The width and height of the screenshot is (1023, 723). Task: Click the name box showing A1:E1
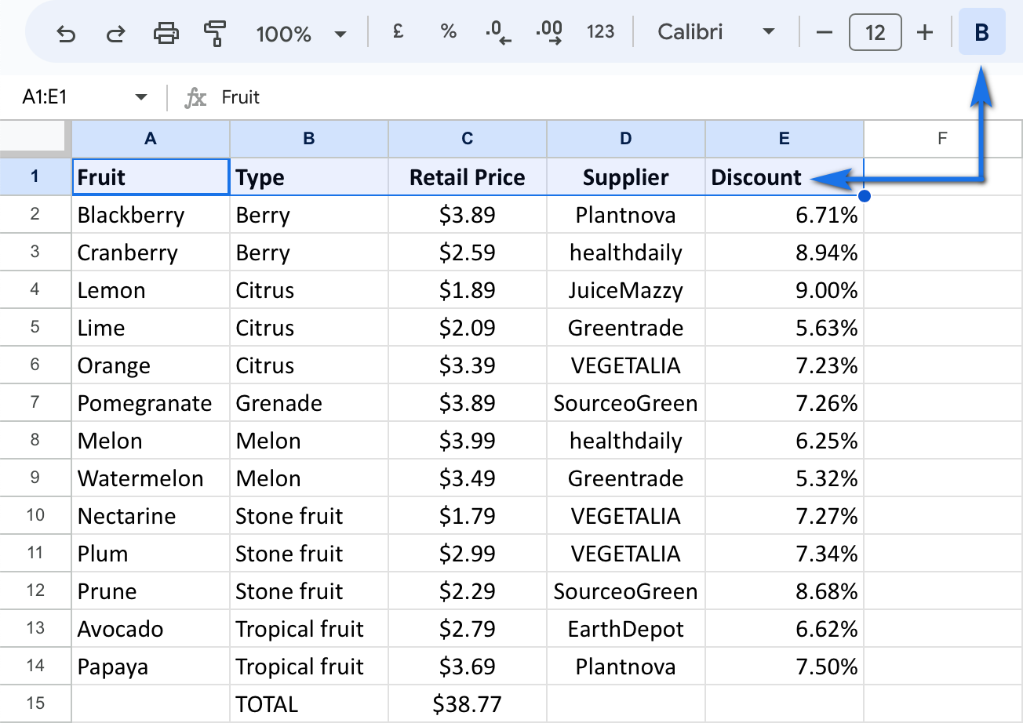pos(85,97)
